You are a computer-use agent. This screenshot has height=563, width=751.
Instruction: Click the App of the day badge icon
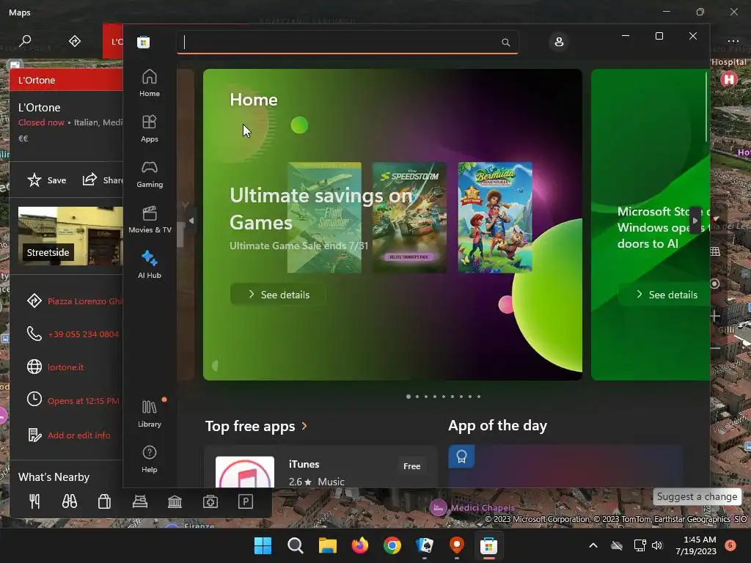pos(461,457)
